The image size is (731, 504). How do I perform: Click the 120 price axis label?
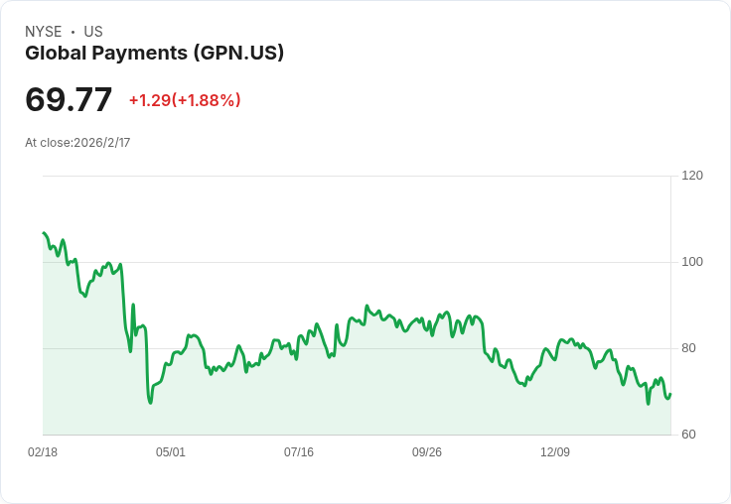tap(692, 176)
